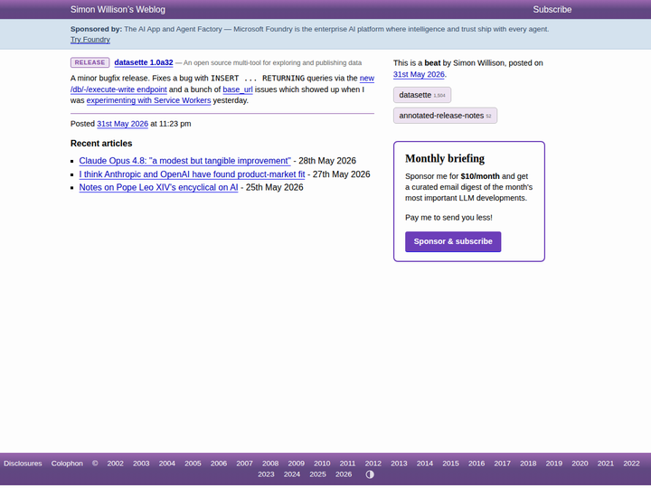Screen dimensions: 651x488
Task: Open the 2024 archive year
Action: [x=292, y=474]
